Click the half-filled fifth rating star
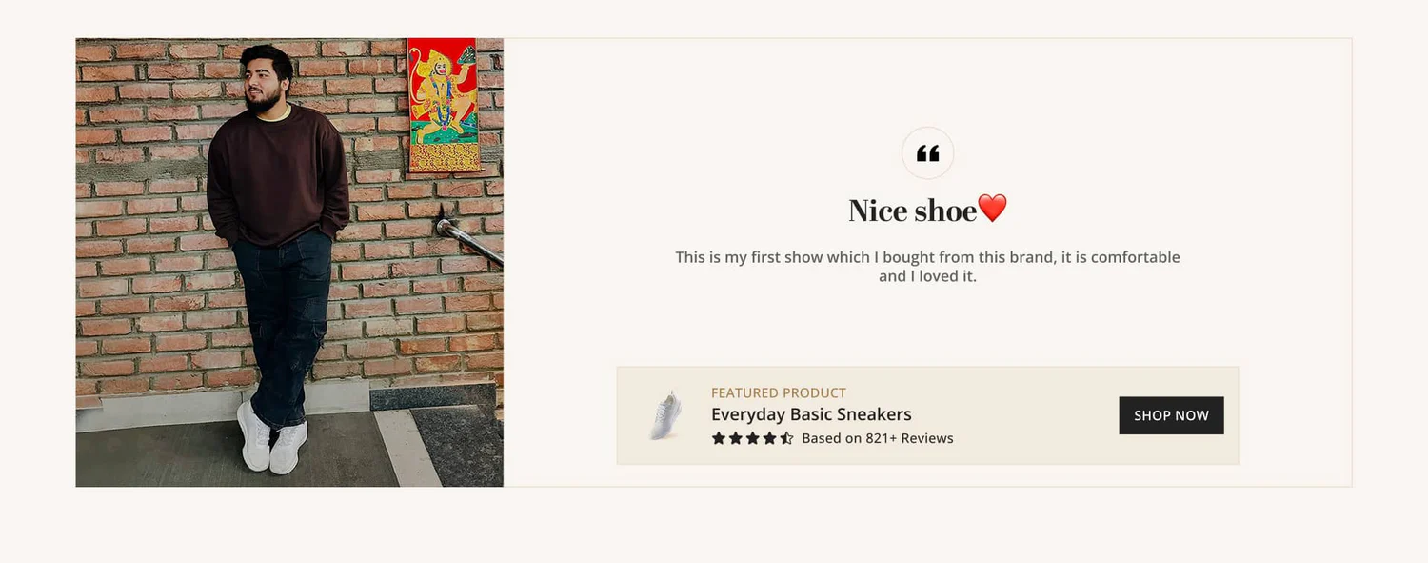Viewport: 1428px width, 563px height. (786, 438)
